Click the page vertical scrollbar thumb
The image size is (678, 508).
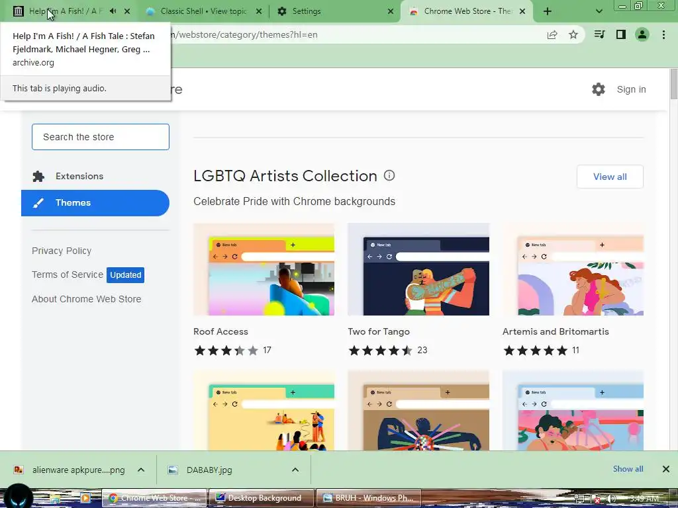tap(673, 84)
